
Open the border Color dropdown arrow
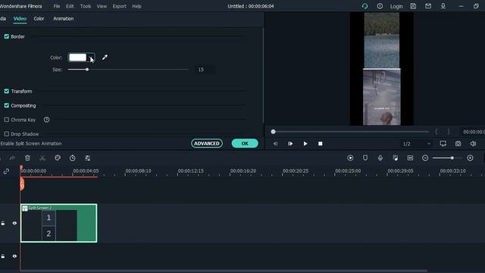pos(91,58)
